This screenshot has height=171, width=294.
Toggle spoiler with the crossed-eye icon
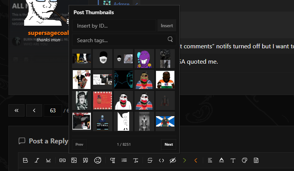pos(173,160)
